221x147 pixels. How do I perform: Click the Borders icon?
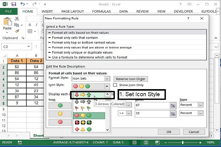pyautogui.click(x=30, y=31)
